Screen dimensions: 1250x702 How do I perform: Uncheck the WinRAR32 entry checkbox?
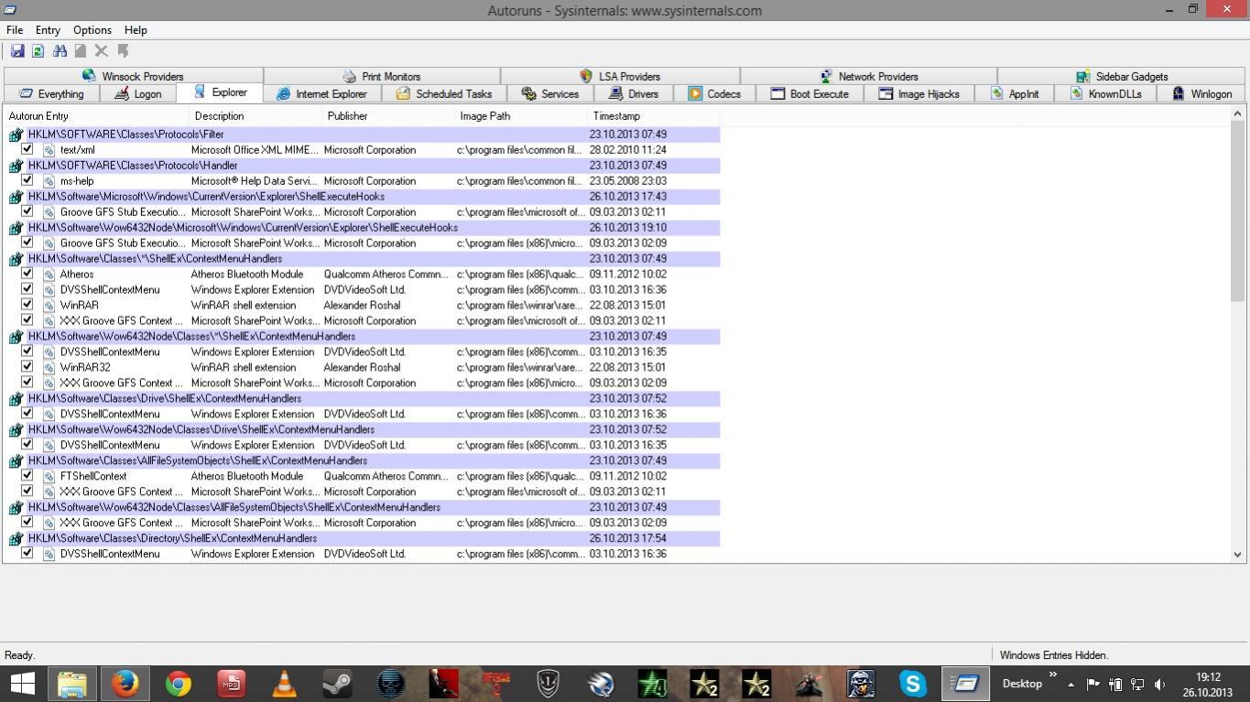pyautogui.click(x=27, y=367)
